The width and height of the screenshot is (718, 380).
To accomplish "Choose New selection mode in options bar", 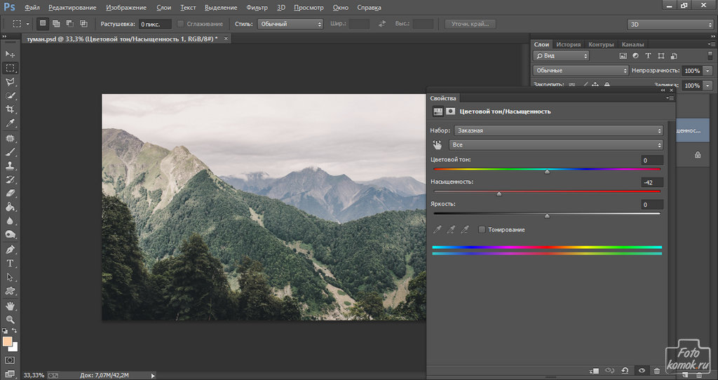I will (x=43, y=24).
